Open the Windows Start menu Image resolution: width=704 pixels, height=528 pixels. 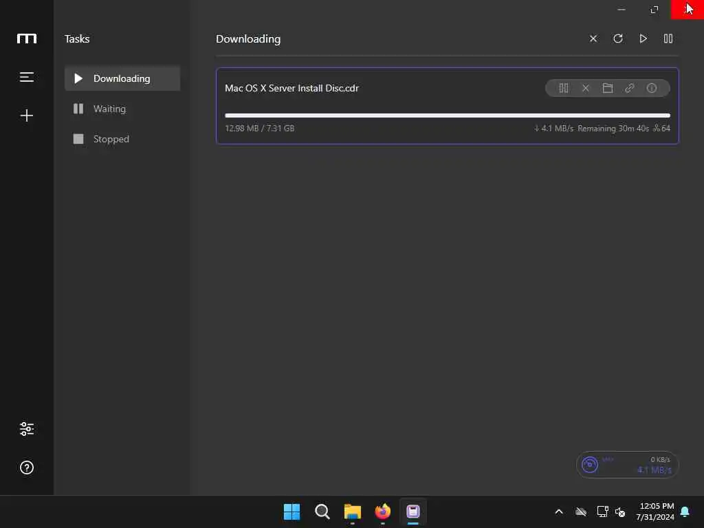pos(291,511)
